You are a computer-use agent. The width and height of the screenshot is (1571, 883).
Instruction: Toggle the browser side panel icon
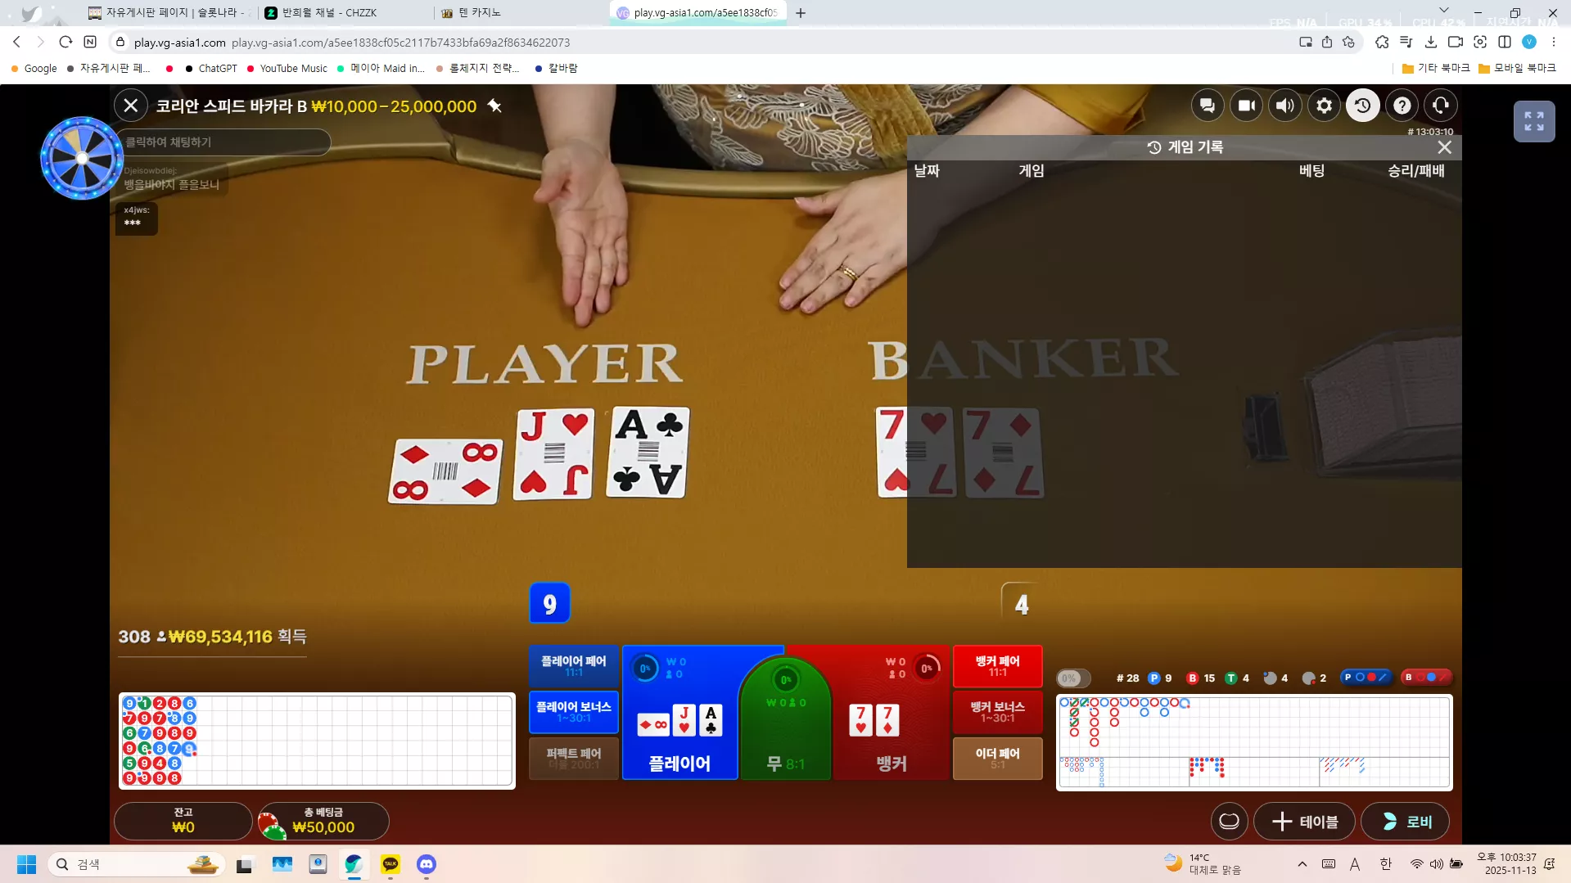pos(1505,42)
